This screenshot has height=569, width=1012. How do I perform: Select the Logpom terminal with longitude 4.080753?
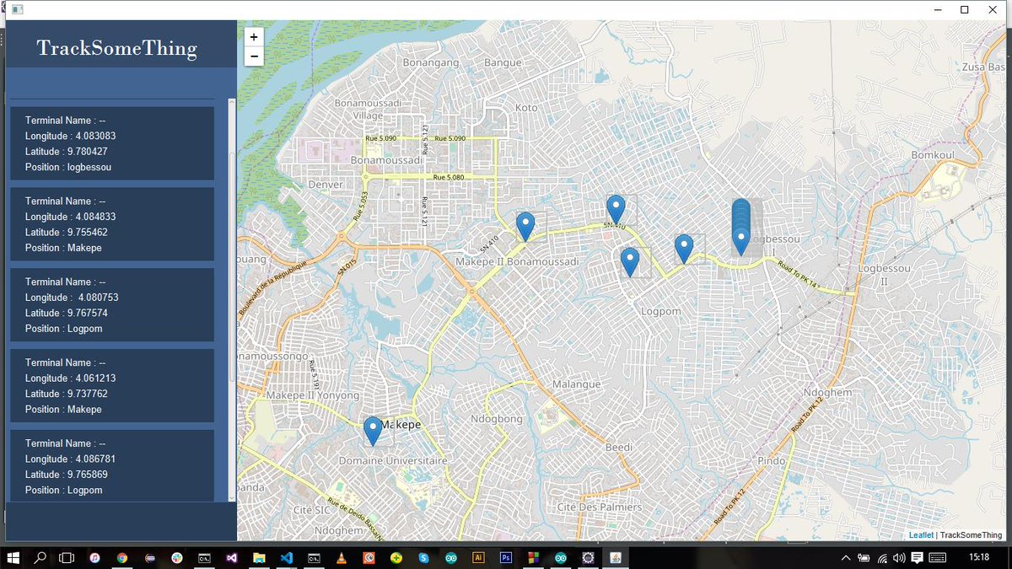pos(111,305)
